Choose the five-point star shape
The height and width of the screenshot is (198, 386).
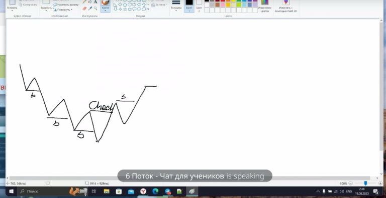click(125, 10)
